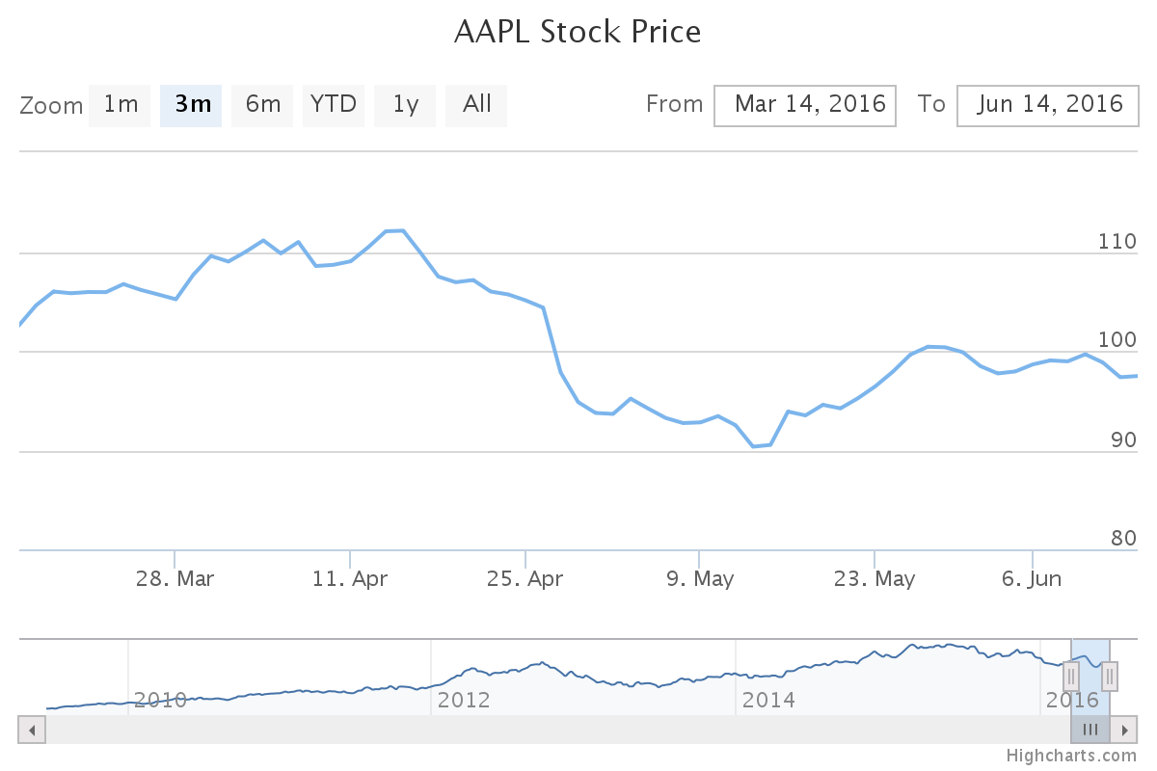
Task: Select the 1m zoom range button
Action: (x=121, y=105)
